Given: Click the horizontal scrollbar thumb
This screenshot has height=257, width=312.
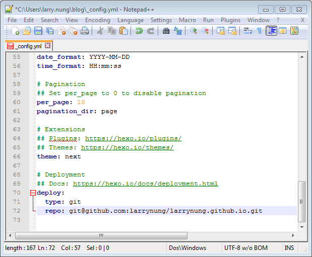Looking at the screenshot, I should [101, 235].
